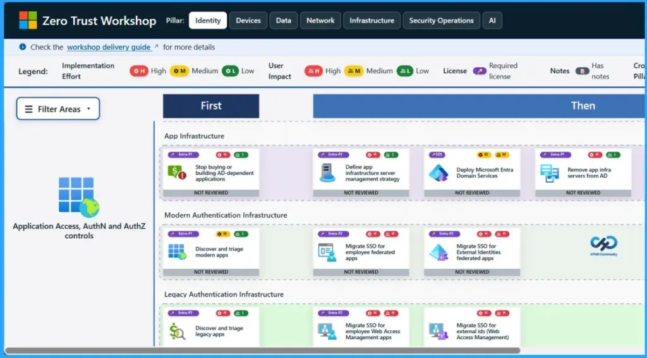Open the AI pillar tab
Viewport: 647px width, 358px height.
click(x=492, y=21)
